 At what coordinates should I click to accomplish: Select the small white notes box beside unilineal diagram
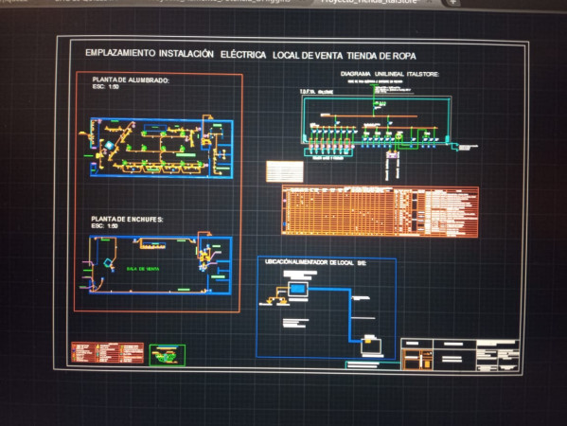point(285,171)
